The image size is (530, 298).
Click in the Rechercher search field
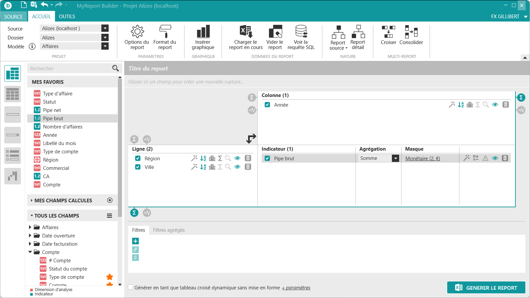[70, 69]
